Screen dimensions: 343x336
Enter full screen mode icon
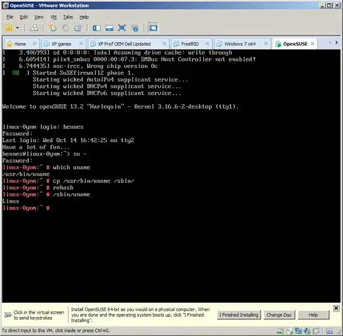pos(122,28)
